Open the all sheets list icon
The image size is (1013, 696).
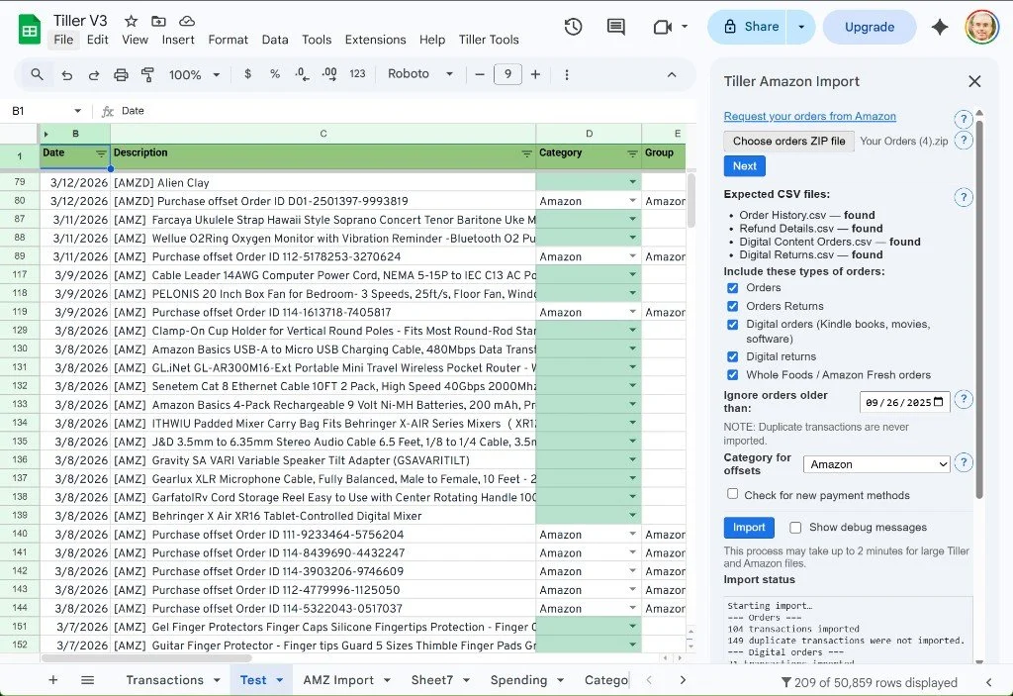pos(87,680)
